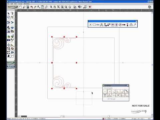Image resolution: width=160 pixels, height=120 pixels.
Task: Click the top-left red selection handle
Action: pos(52,37)
